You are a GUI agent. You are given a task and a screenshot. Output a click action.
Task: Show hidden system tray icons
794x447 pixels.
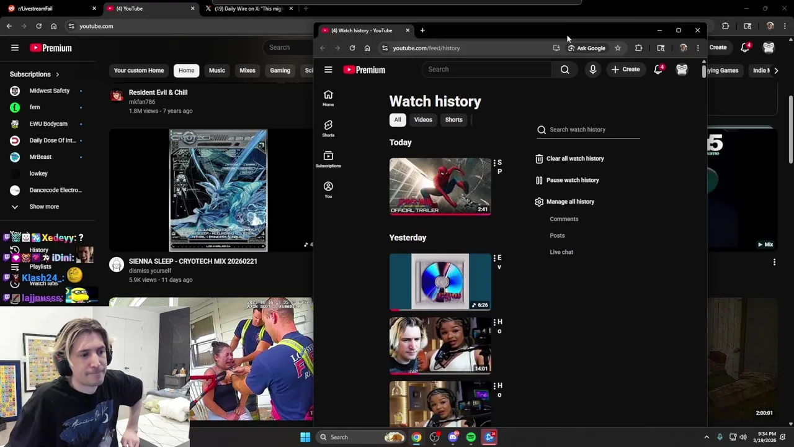707,437
